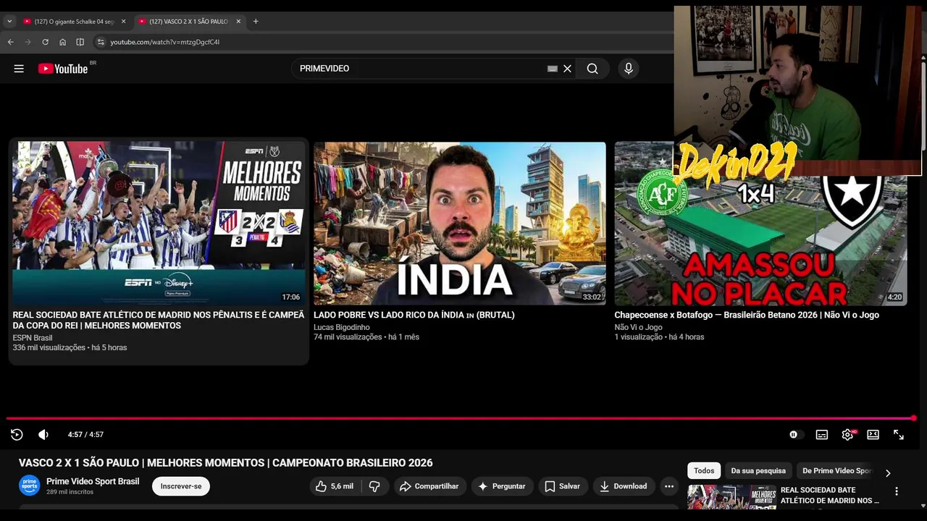View site information icon in address bar

click(101, 42)
